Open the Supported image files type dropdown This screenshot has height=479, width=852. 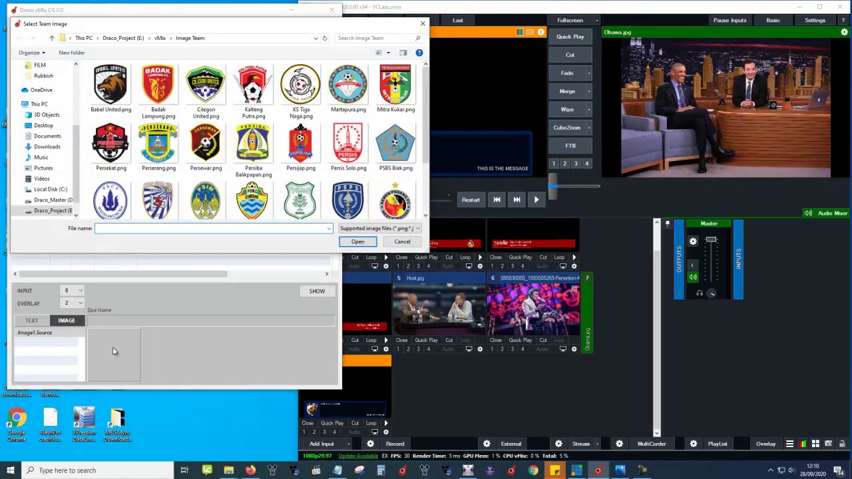point(380,228)
